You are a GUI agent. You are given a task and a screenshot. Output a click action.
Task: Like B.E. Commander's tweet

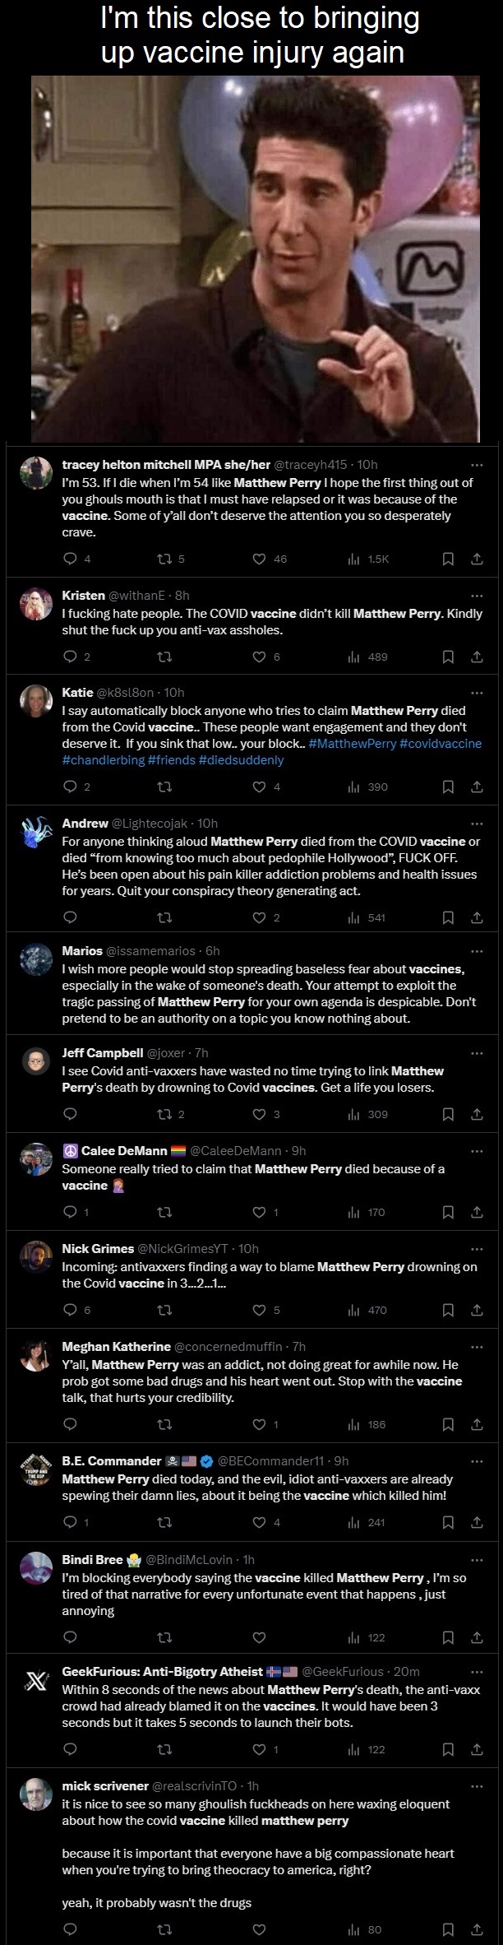coord(260,1522)
